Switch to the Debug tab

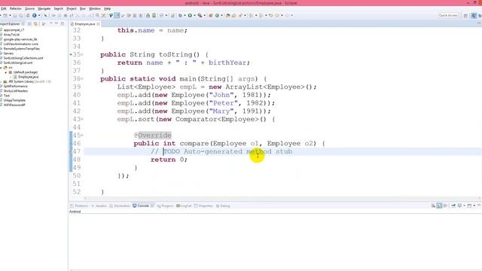click(223, 206)
